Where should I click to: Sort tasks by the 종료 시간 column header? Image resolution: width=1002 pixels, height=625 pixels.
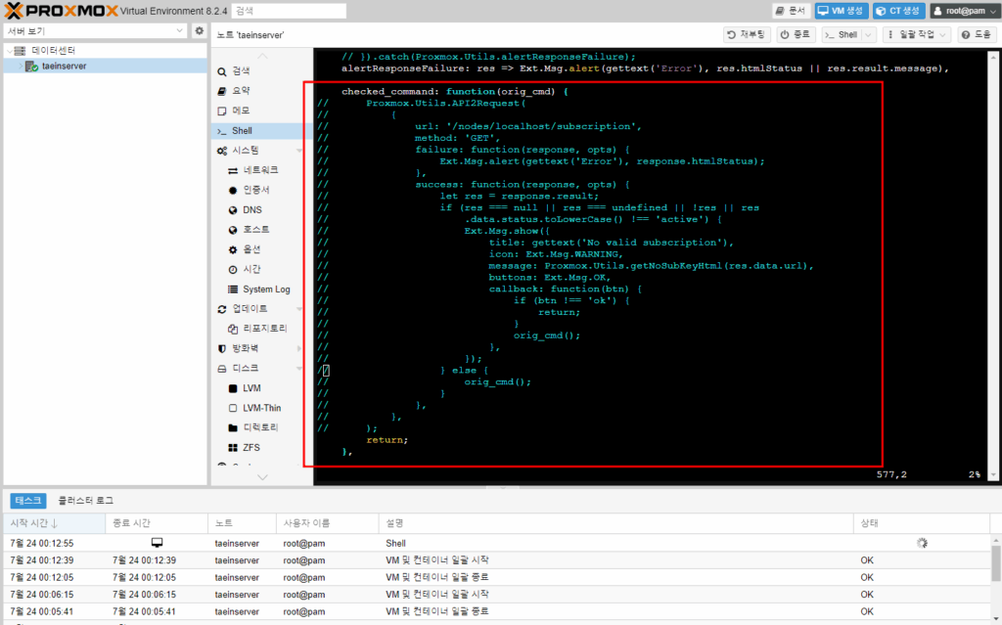point(157,522)
